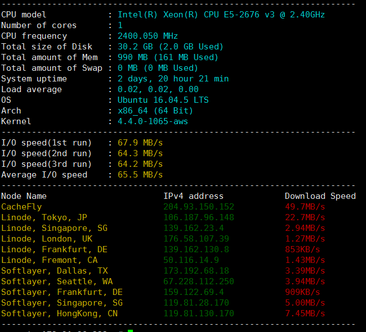
Task: Click the Softlayer HongKong, CN node name
Action: tap(59, 313)
